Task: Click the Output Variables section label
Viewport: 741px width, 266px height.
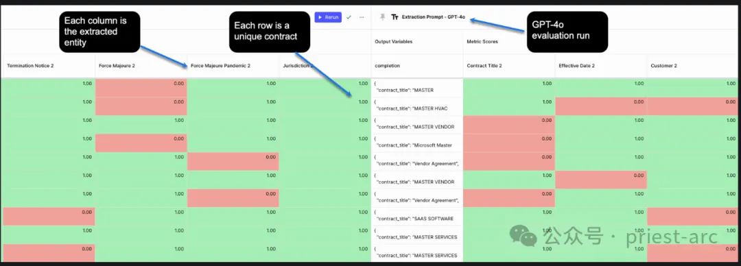Action: pos(394,42)
